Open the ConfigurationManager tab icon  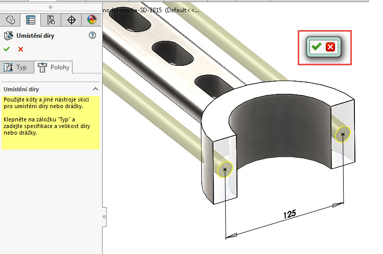pyautogui.click(x=51, y=20)
